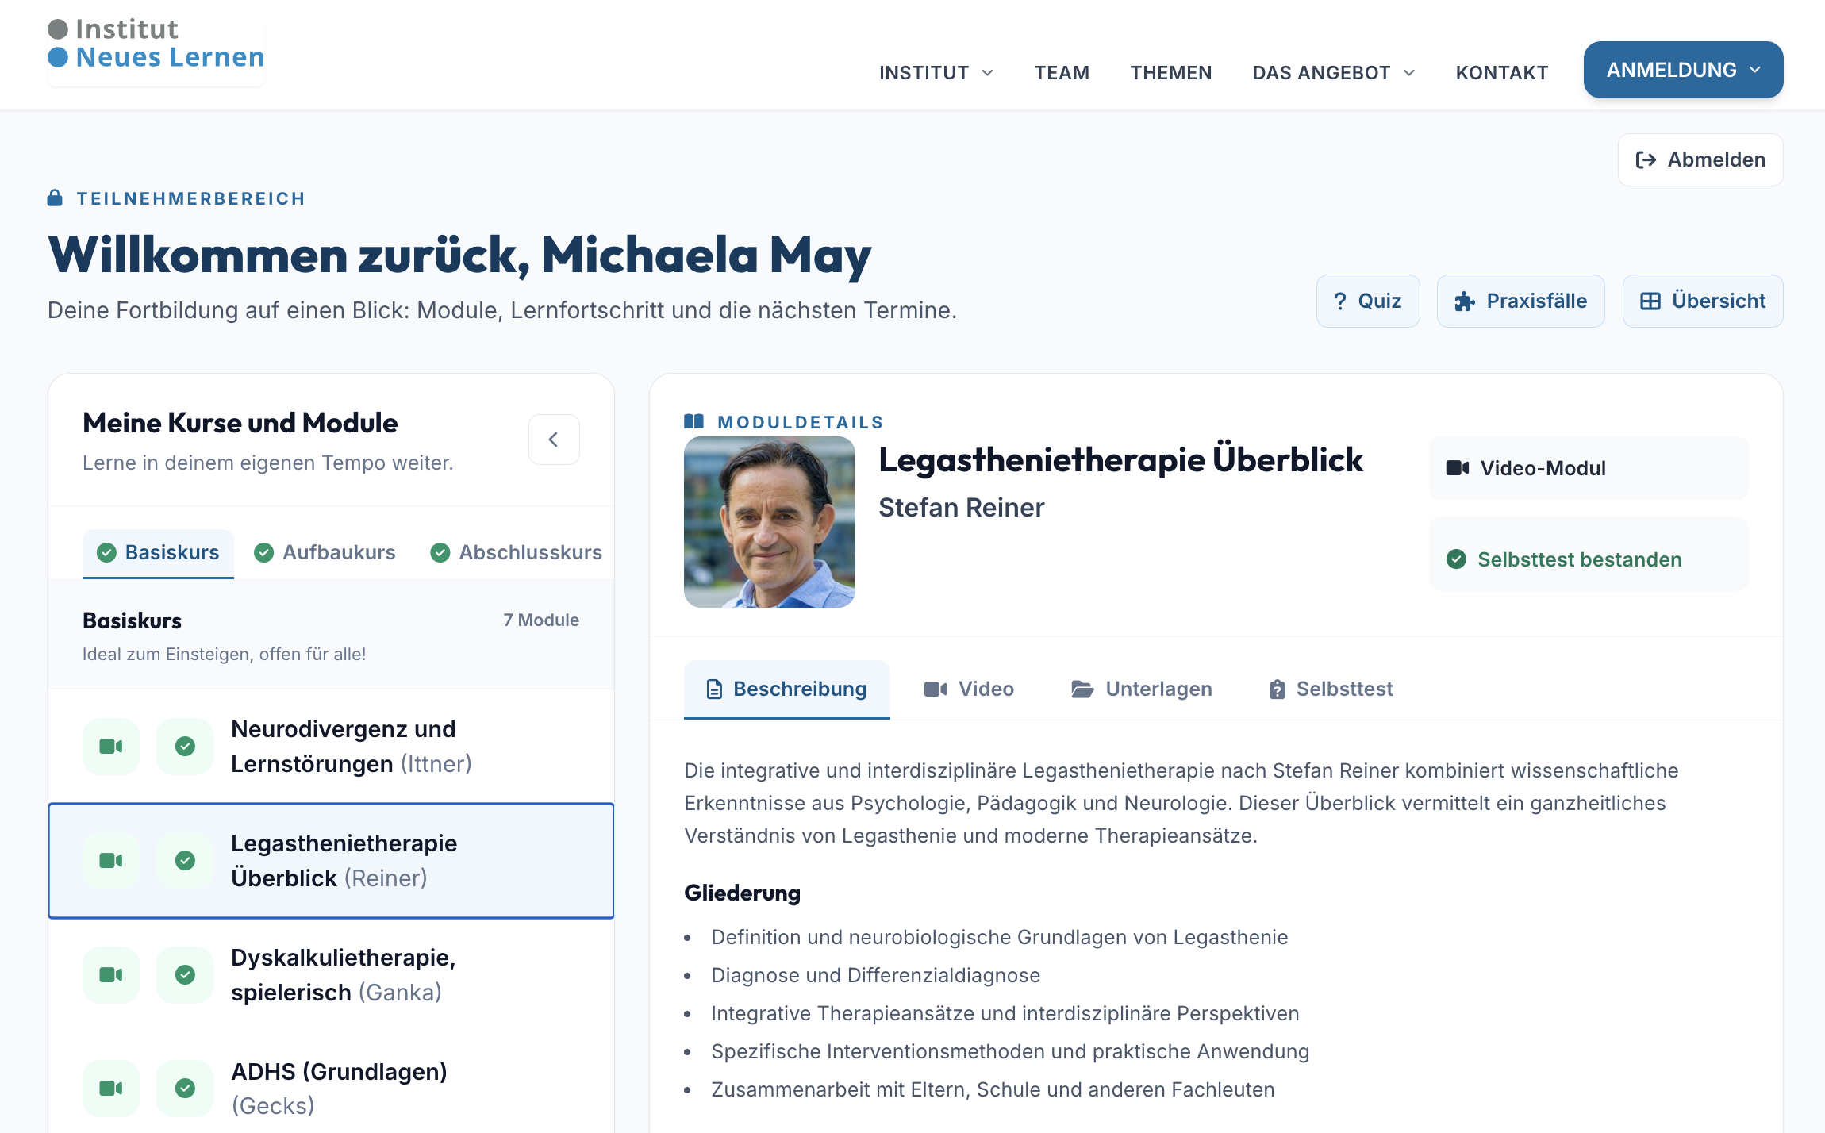Click video icon for ADHS module

(111, 1089)
